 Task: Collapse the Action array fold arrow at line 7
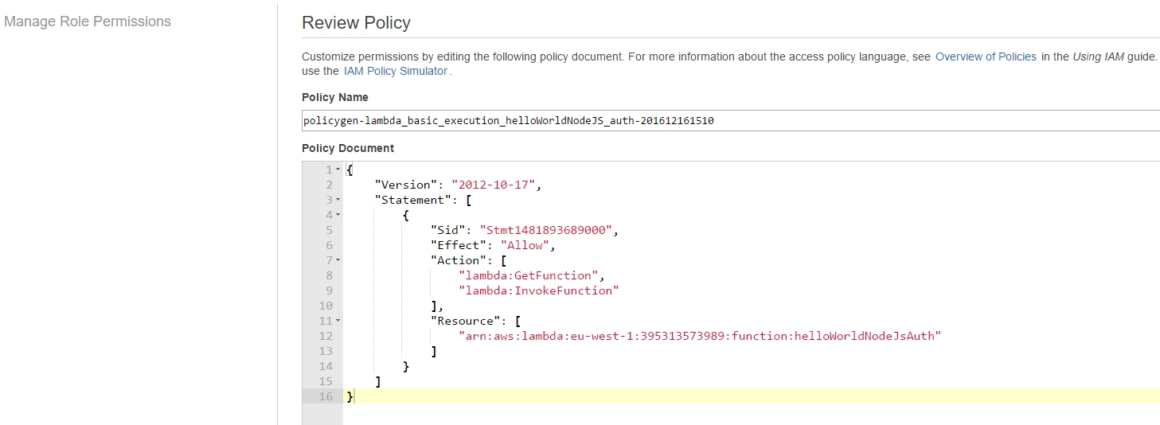(x=338, y=260)
